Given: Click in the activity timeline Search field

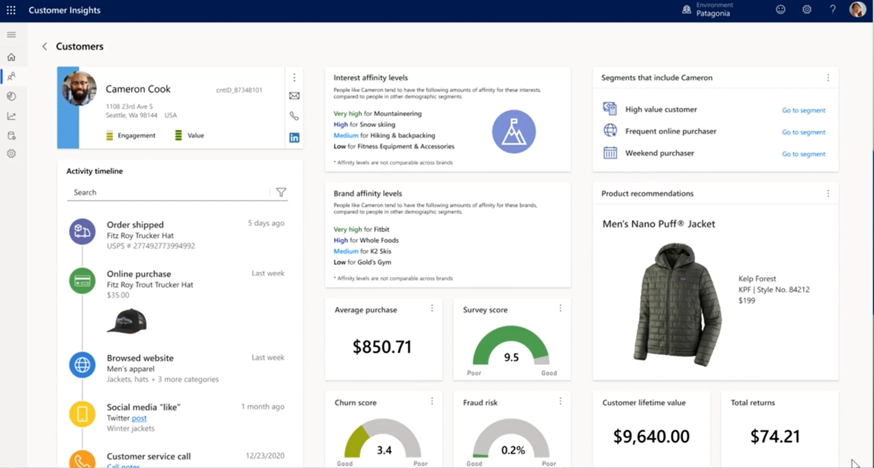Looking at the screenshot, I should (x=169, y=192).
